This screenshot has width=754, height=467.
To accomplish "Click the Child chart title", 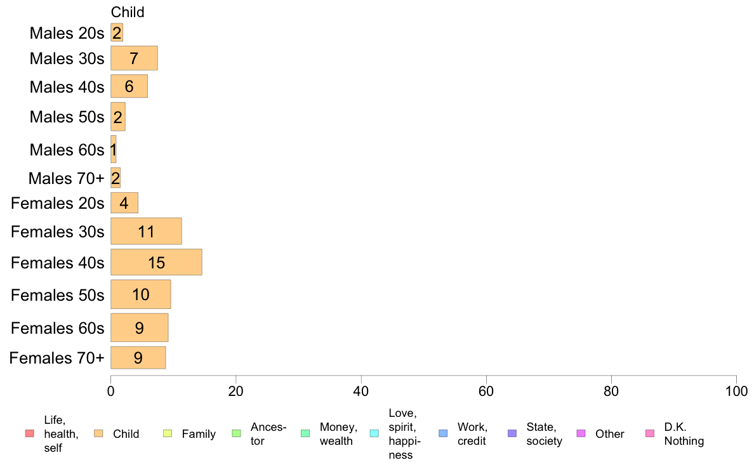I will coord(128,12).
